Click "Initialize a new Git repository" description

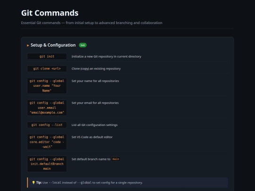[x=106, y=57]
